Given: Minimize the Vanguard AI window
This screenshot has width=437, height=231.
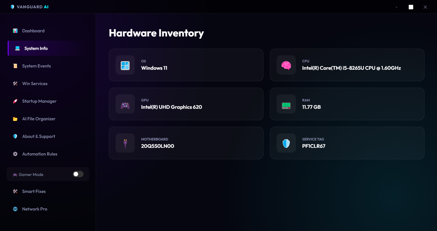Looking at the screenshot, I should tap(396, 7).
